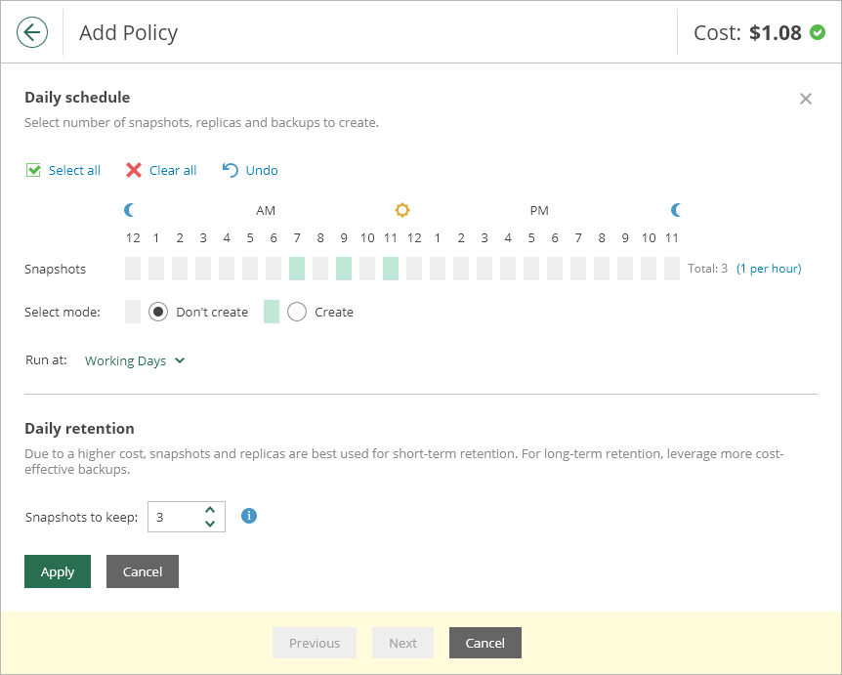Click the info icon beside Snapshots to keep
This screenshot has height=675, width=842.
[x=249, y=516]
